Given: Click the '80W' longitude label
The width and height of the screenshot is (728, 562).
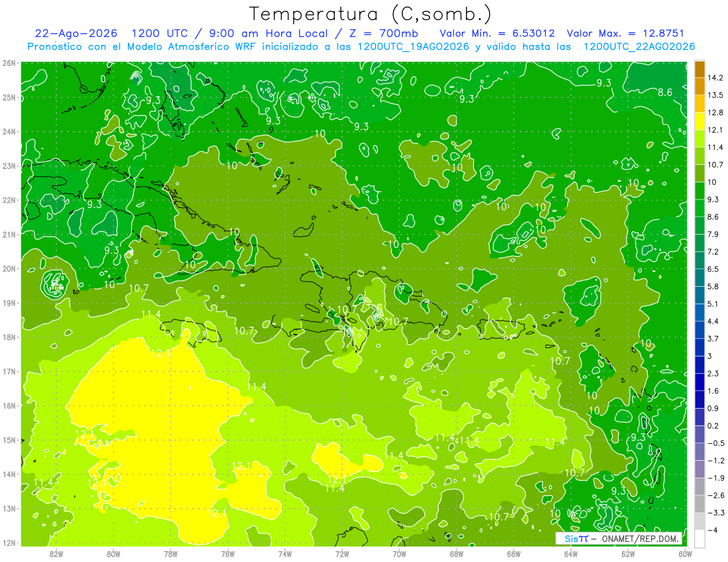Looking at the screenshot, I should pyautogui.click(x=113, y=553).
